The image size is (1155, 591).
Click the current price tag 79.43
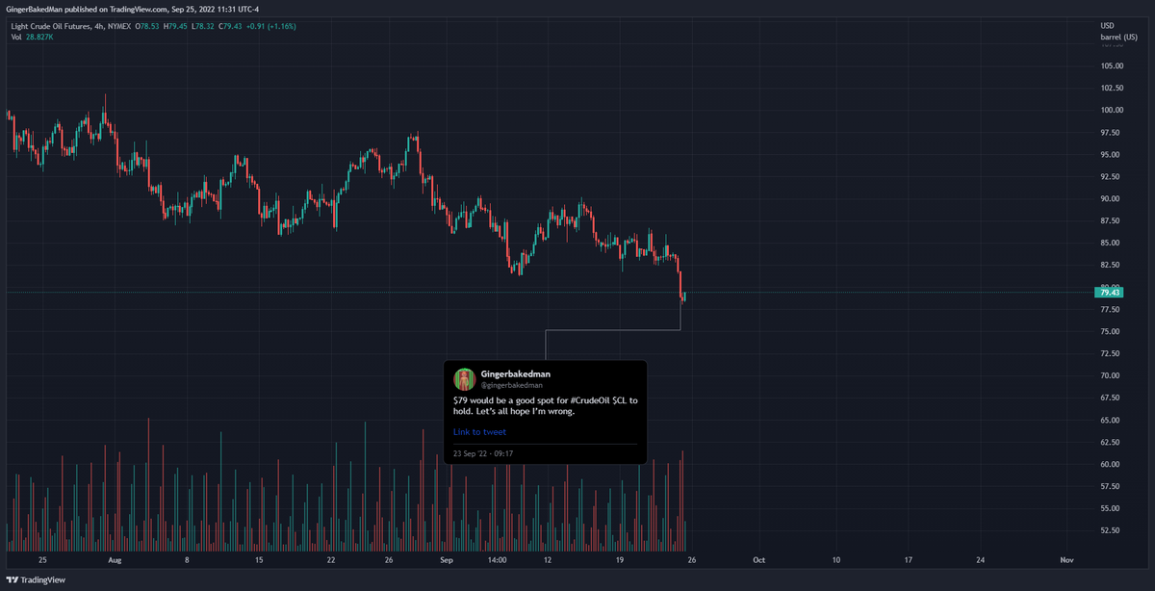[1109, 292]
